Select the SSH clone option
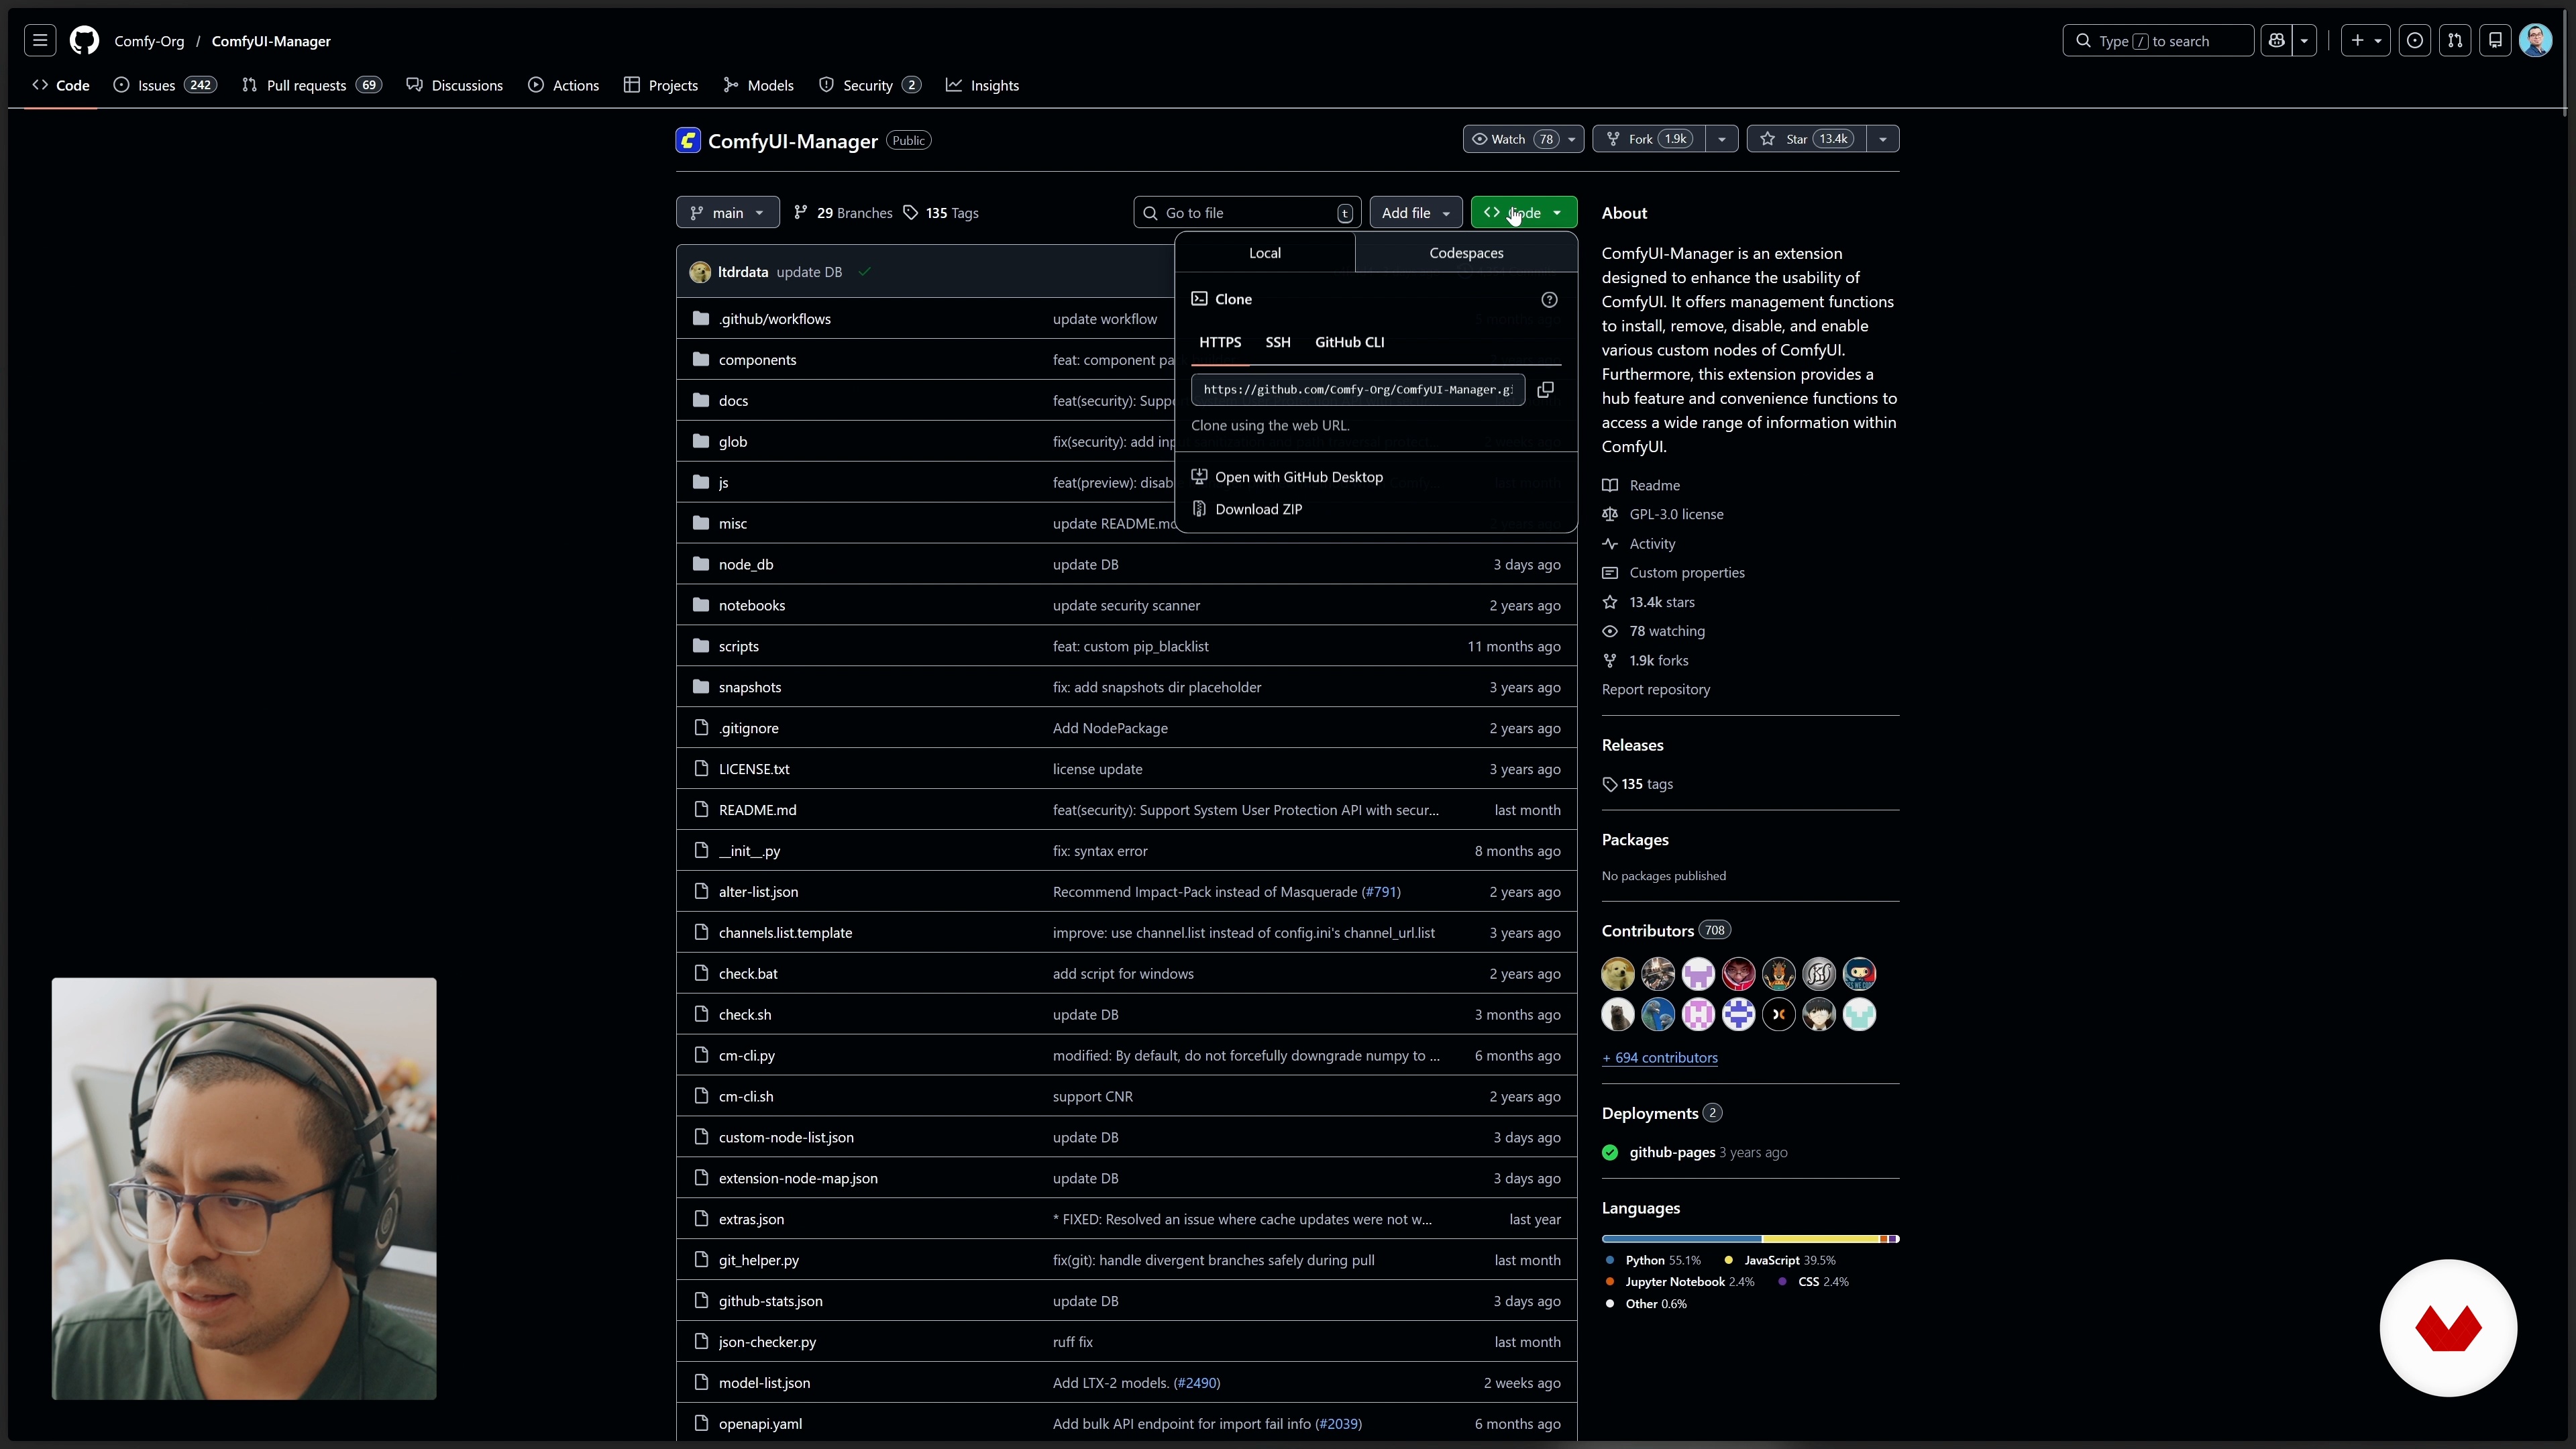This screenshot has width=2576, height=1449. pos(1278,342)
